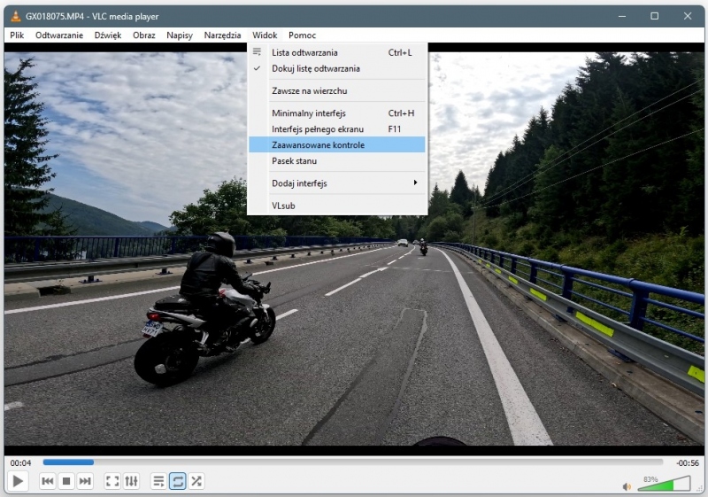Toggle the loop repeat button
The height and width of the screenshot is (497, 708).
tap(177, 481)
